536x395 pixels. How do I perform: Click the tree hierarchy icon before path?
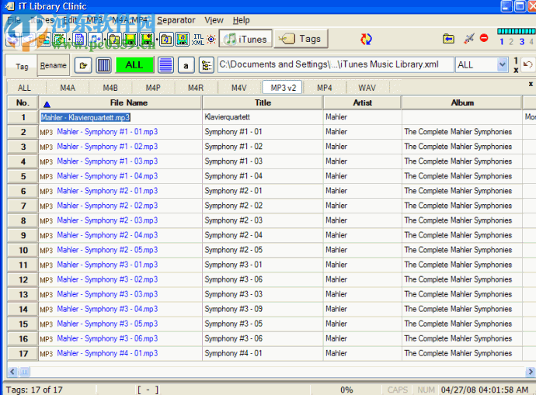pyautogui.click(x=206, y=65)
